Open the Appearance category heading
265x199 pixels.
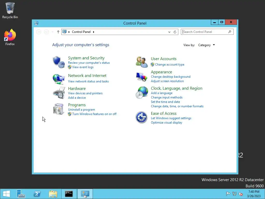161,72
